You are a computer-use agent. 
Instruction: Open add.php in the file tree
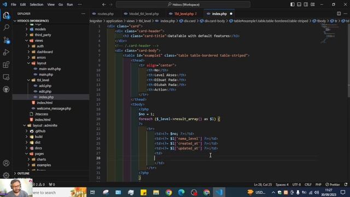[x=45, y=86]
